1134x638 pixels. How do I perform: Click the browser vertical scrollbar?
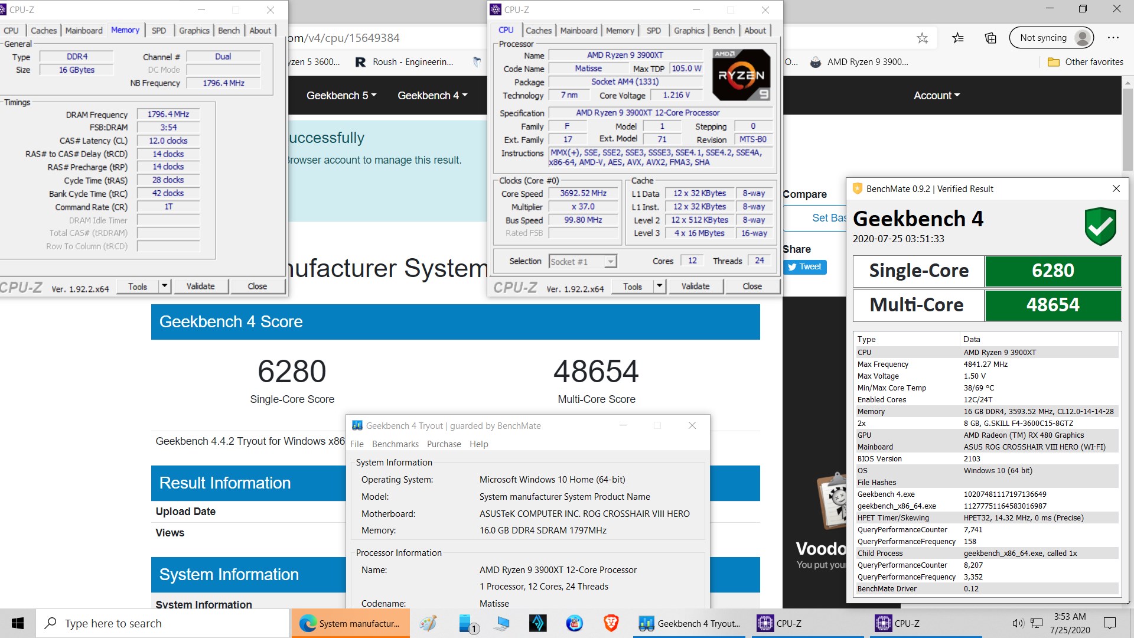pyautogui.click(x=1128, y=129)
